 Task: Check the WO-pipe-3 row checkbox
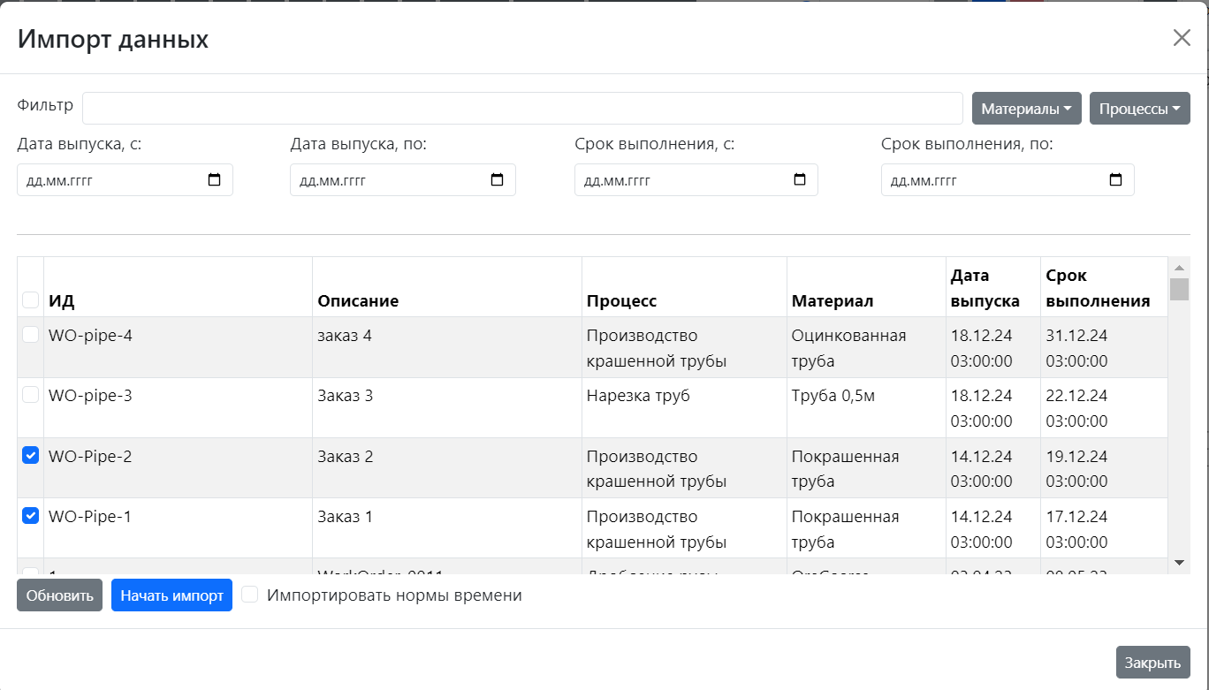pyautogui.click(x=30, y=395)
